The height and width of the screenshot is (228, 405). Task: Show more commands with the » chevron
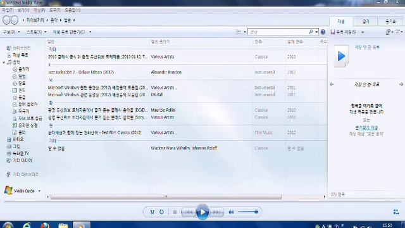(x=363, y=32)
